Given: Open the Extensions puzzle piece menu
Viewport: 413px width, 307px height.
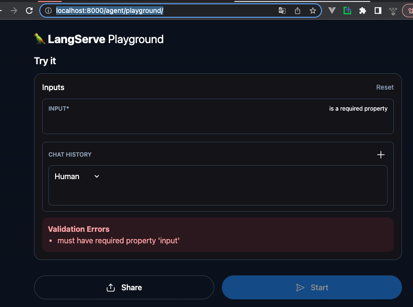Looking at the screenshot, I should coord(363,11).
